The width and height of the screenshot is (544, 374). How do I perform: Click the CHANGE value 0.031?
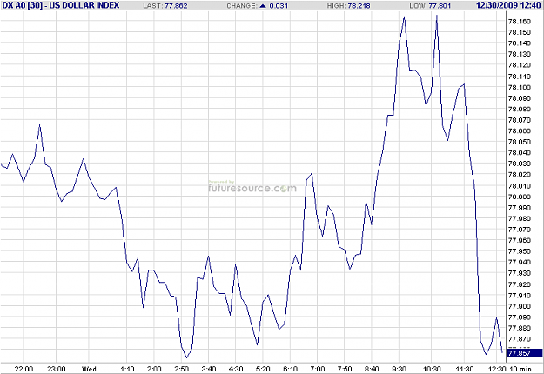point(279,6)
